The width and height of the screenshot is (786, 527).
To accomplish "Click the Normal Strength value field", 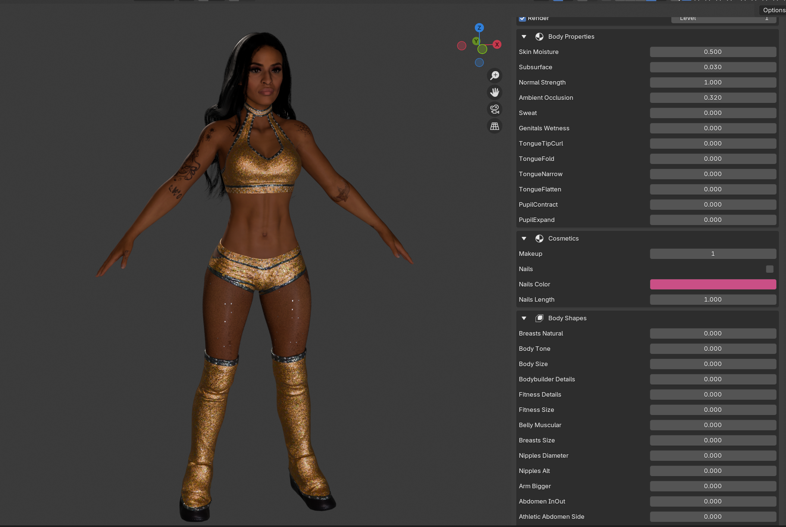I will click(x=713, y=82).
